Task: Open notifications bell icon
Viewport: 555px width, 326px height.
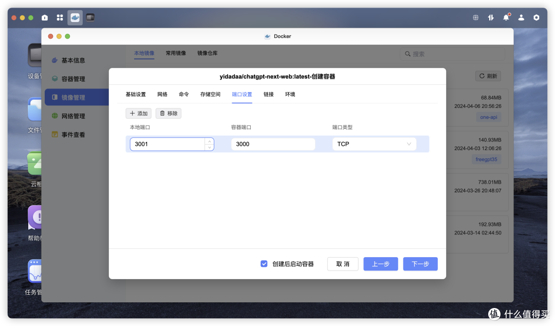Action: coord(506,17)
